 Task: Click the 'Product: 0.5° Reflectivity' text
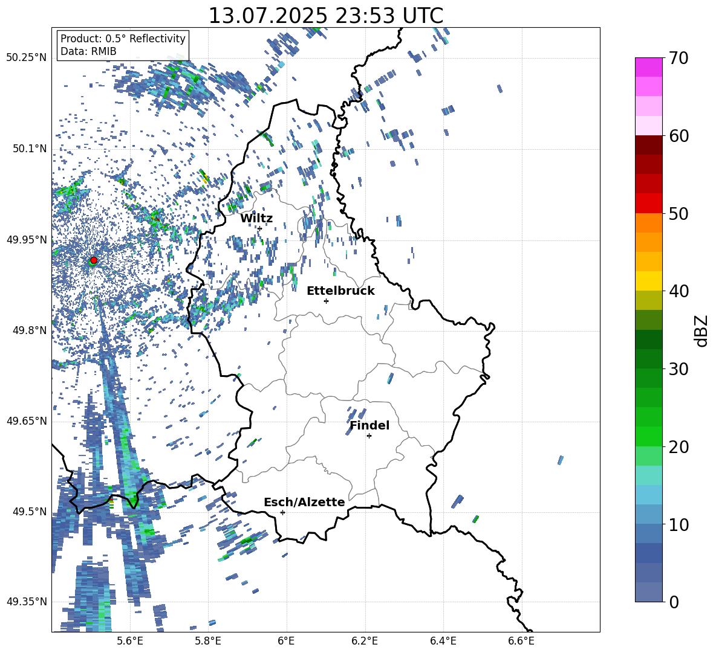point(123,38)
